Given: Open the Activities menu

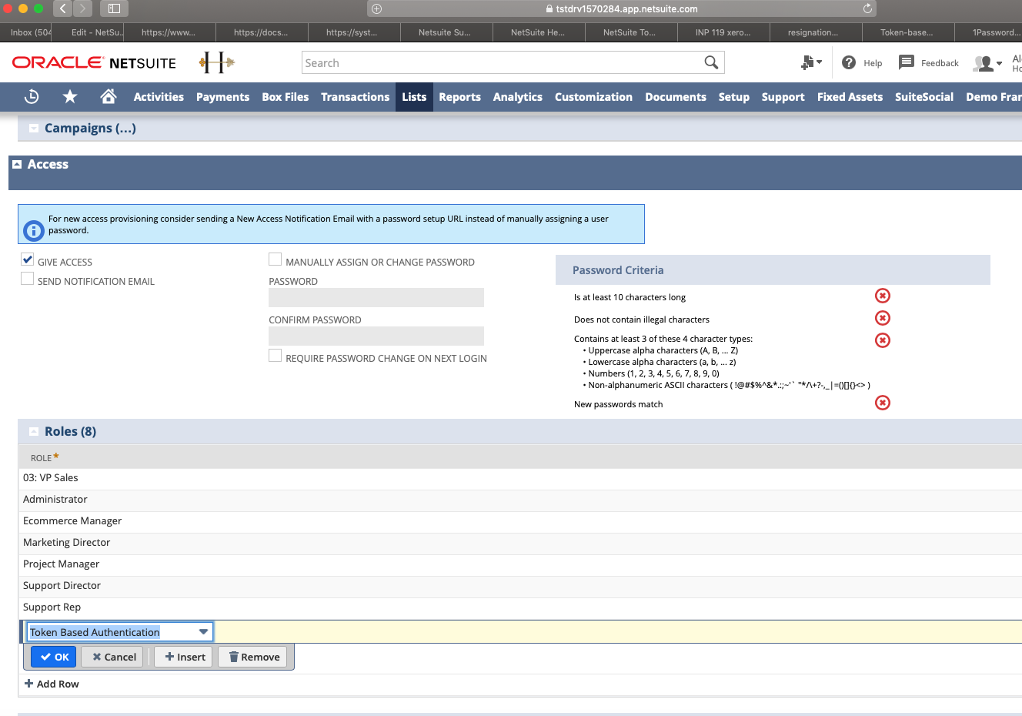Looking at the screenshot, I should [x=159, y=97].
